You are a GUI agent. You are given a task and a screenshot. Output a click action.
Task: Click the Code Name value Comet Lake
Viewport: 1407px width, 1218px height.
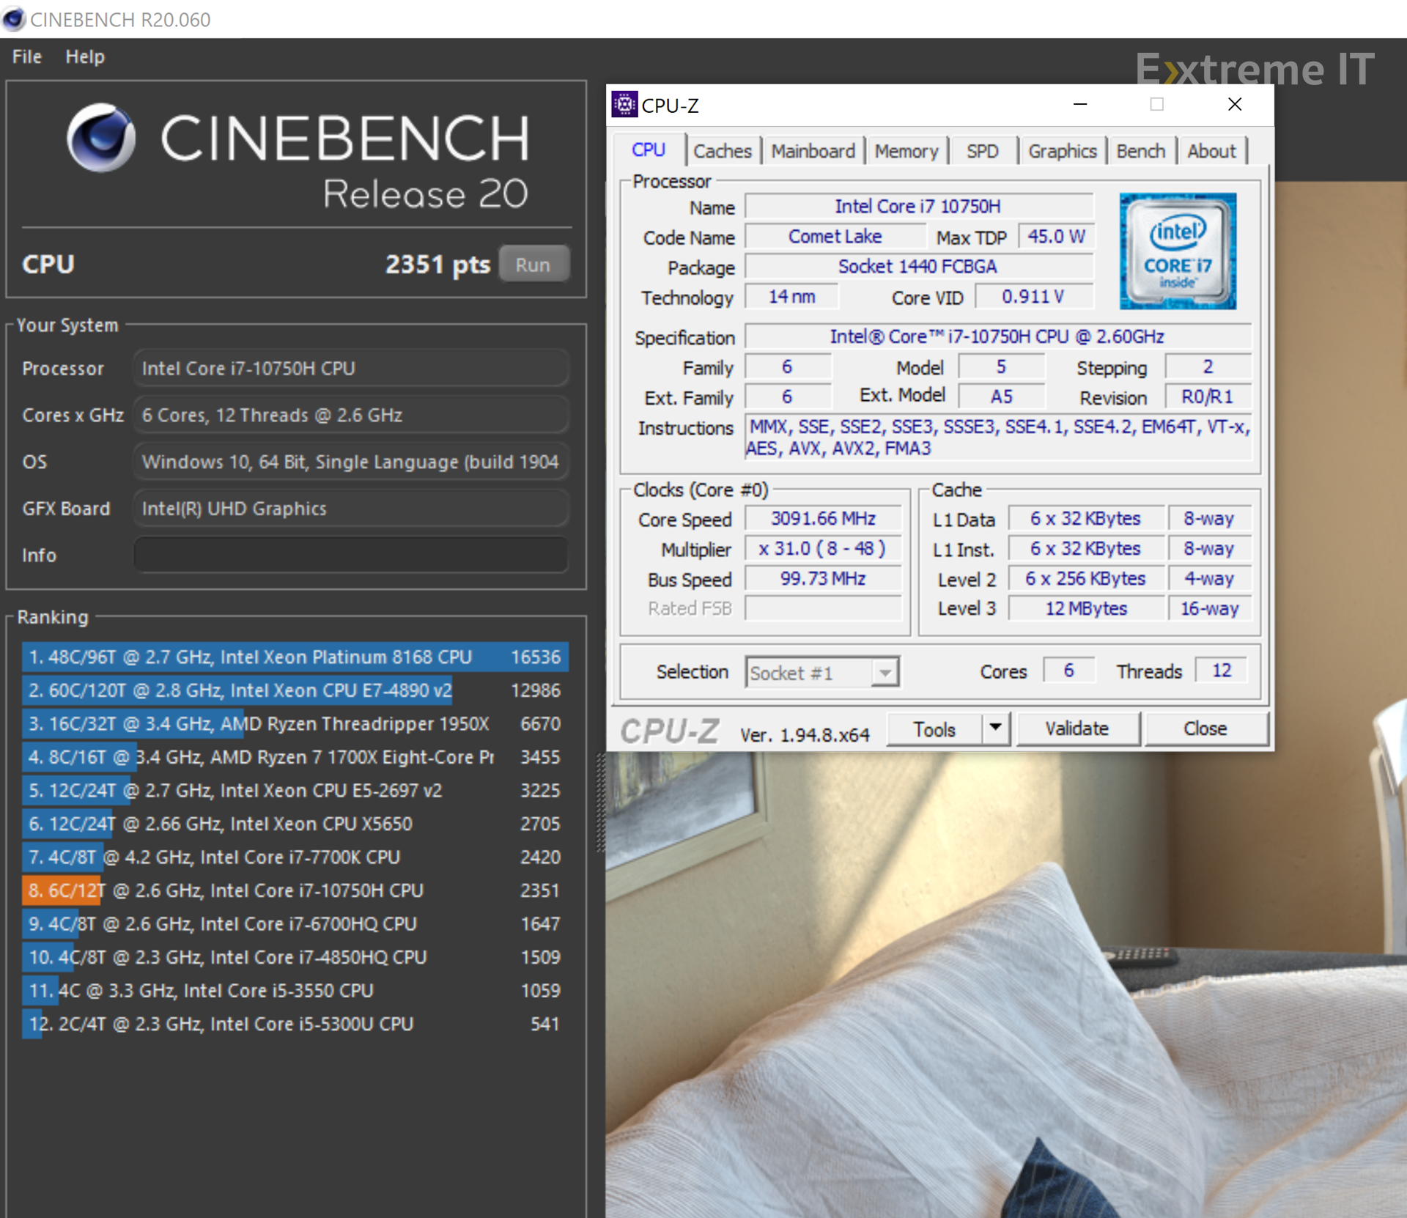pos(835,237)
